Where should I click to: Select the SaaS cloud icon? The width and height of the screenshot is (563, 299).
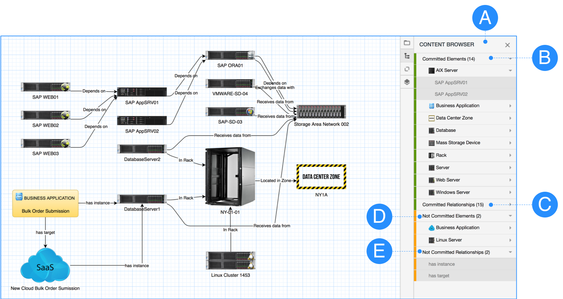point(45,265)
